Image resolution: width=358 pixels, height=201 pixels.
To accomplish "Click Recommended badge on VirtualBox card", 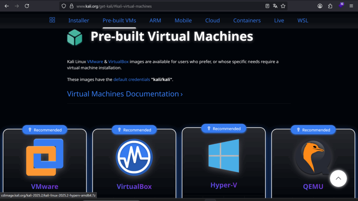I will [x=134, y=130].
